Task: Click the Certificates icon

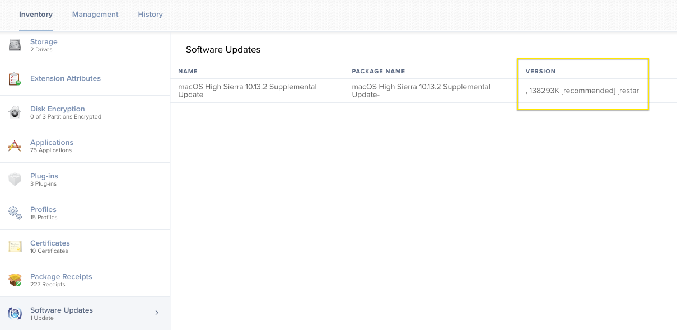Action: coord(15,247)
